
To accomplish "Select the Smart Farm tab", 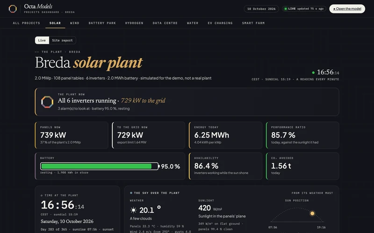I will [x=253, y=23].
